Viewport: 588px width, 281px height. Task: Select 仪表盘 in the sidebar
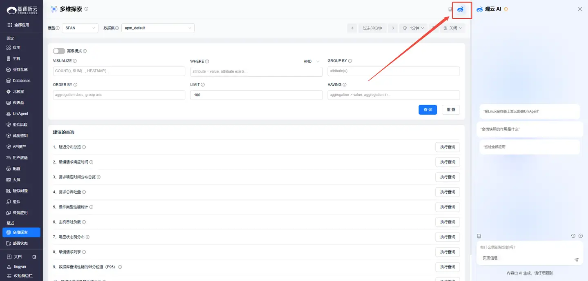(x=18, y=103)
